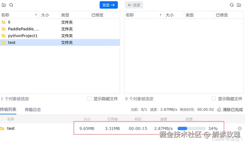Click the 2.87MB/s speed in the transfer row
Viewport: 245px width, 143px height.
[x=164, y=129]
